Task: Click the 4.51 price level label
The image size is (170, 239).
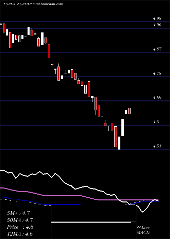Action: (x=157, y=146)
